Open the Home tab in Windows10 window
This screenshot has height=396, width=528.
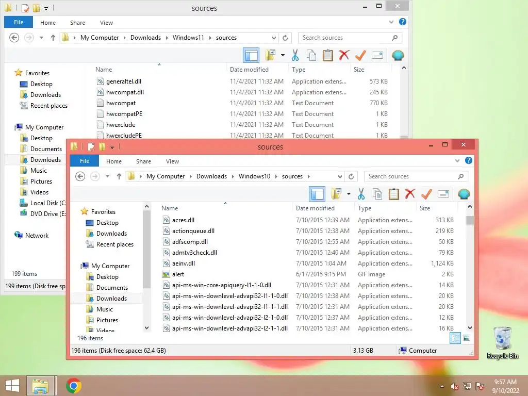(114, 161)
